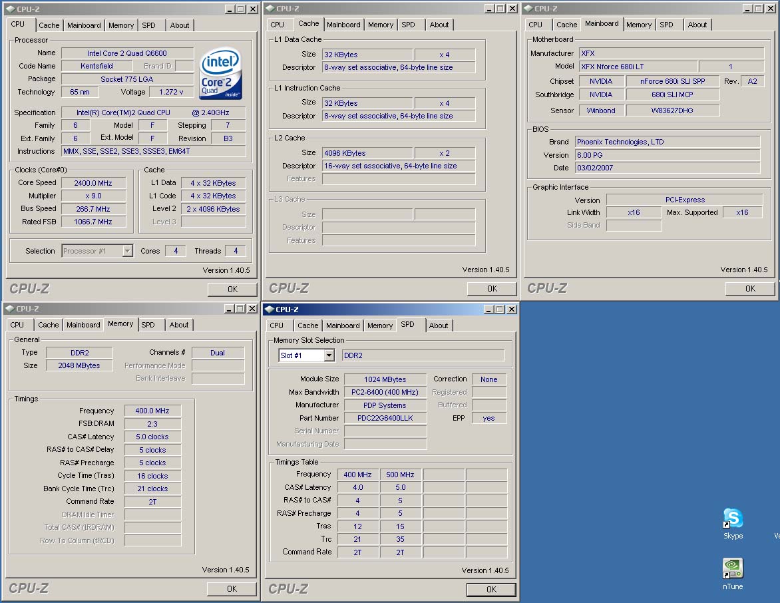Open About tab in CPU window
This screenshot has width=780, height=603.
(x=180, y=25)
